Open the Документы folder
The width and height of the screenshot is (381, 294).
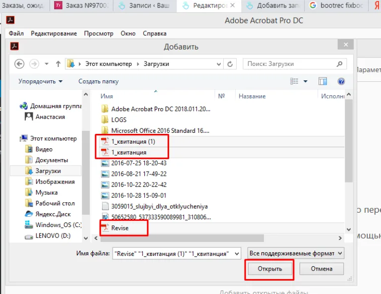point(47,160)
